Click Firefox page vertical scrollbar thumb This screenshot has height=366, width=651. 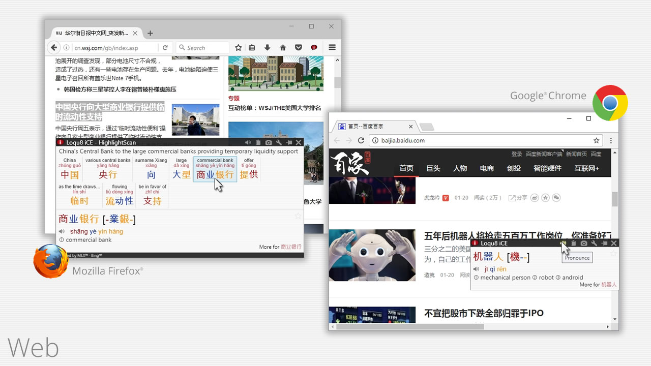point(337,83)
